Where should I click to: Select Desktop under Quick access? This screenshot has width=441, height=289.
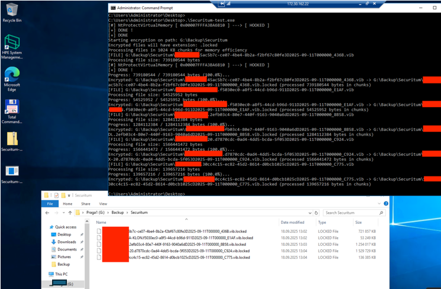tap(65, 235)
